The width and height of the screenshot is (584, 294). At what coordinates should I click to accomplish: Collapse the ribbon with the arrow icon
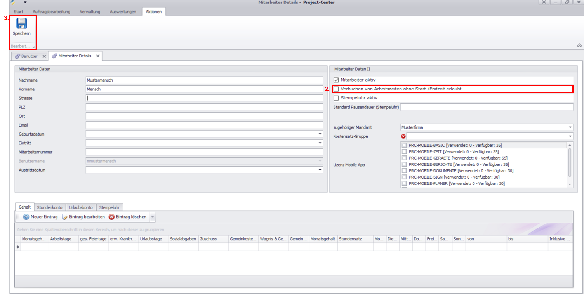[579, 45]
